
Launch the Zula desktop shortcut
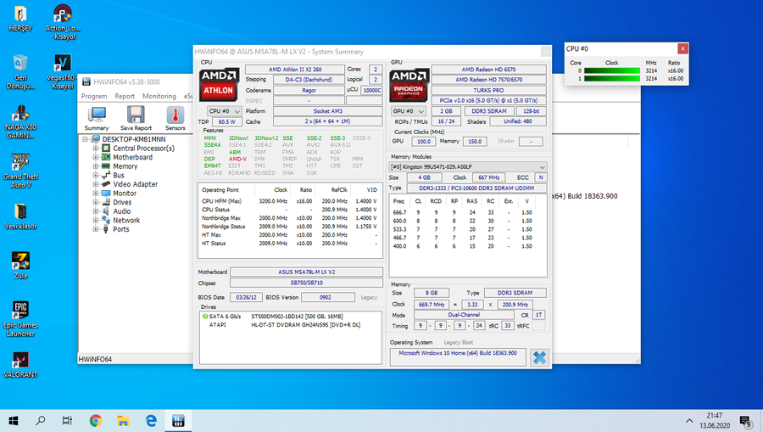coord(20,266)
